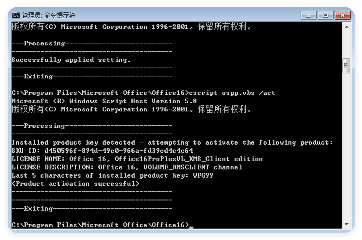Click the cscript ospp.vbs /act command

coord(232,93)
